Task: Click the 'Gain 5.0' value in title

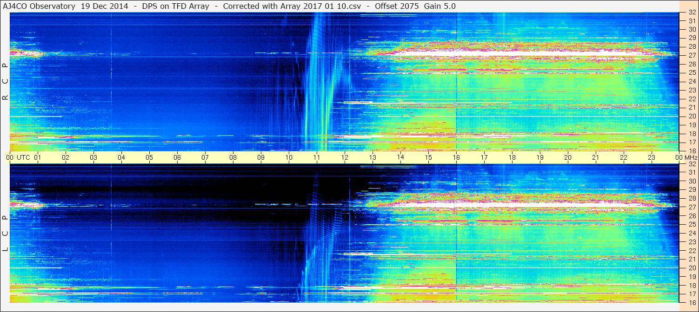Action: pyautogui.click(x=439, y=6)
